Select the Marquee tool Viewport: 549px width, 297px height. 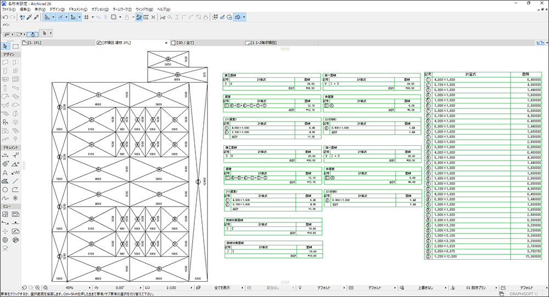click(x=15, y=46)
